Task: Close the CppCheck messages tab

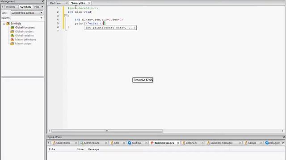Action: [240, 143]
